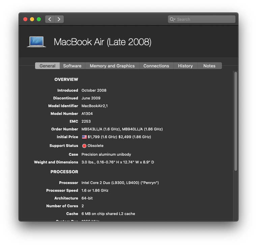Click the Number of Cores value 2
257x246 pixels.
pos(83,206)
